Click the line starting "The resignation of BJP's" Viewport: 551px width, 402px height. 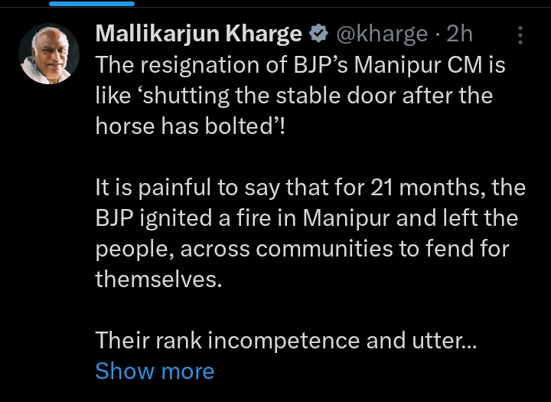point(300,65)
